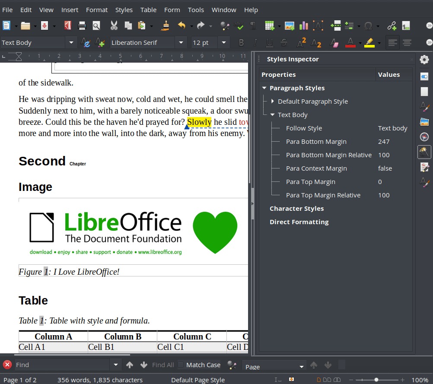The height and width of the screenshot is (384, 433).
Task: Click into the Find input field
Action: click(62, 365)
